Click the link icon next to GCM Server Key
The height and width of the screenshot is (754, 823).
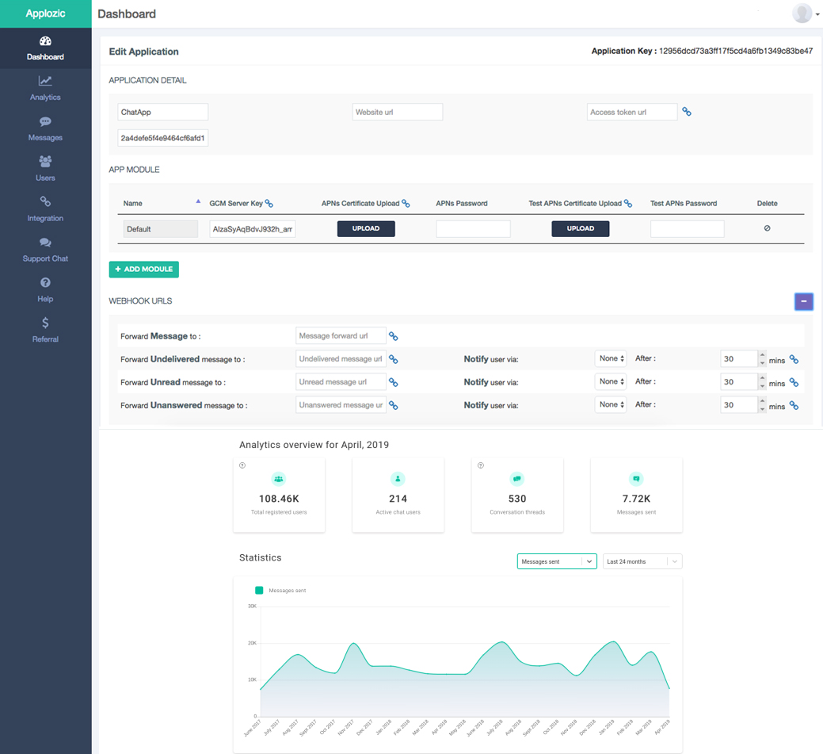coord(269,203)
